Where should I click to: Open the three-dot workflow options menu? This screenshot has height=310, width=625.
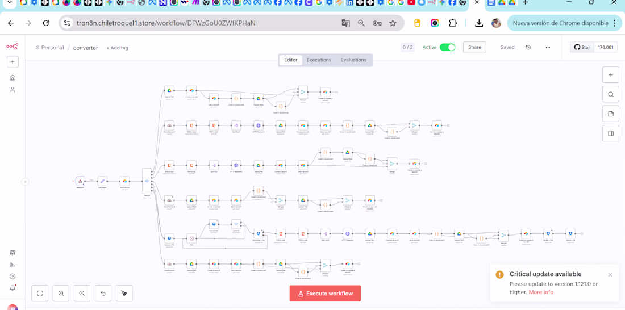click(x=548, y=48)
